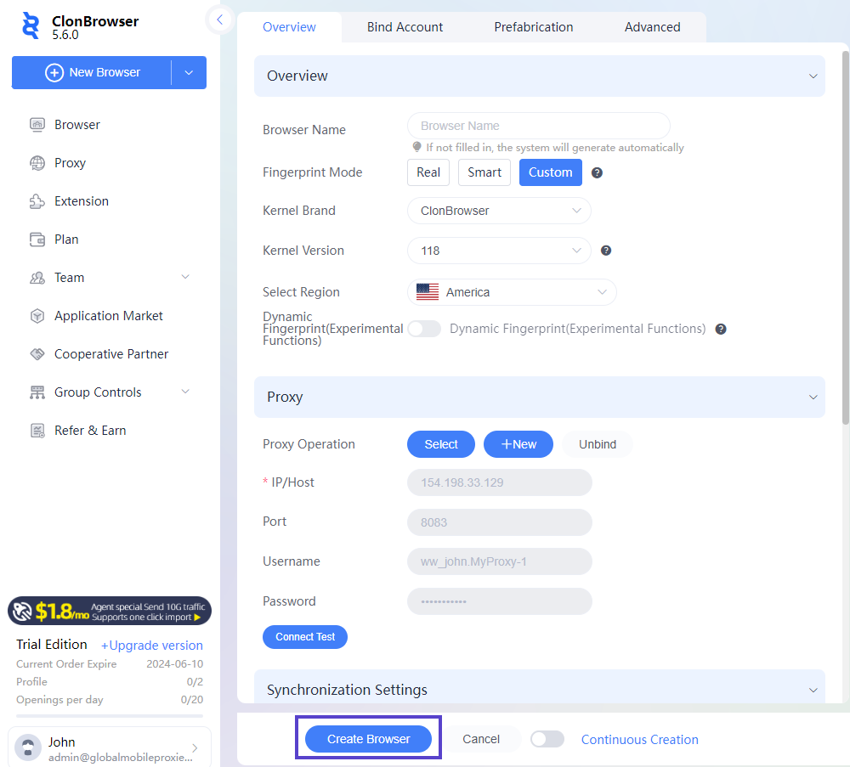Click the Application Market cube icon
The height and width of the screenshot is (767, 850).
coord(37,316)
